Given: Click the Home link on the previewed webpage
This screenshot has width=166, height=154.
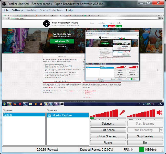Looking at the screenshot, I should coord(92,23).
